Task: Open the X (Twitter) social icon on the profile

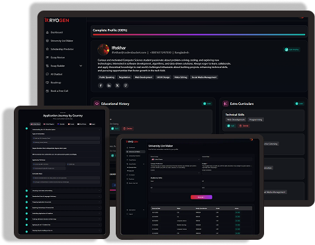Action: click(117, 85)
